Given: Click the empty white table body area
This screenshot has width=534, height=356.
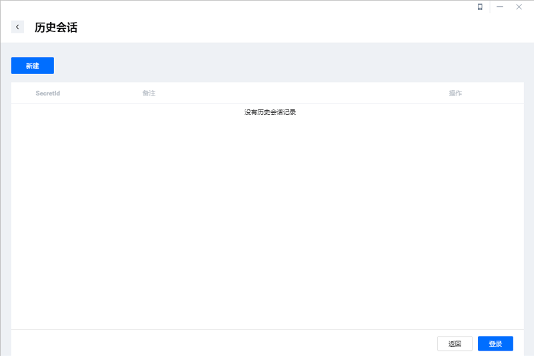Looking at the screenshot, I should point(267,220).
